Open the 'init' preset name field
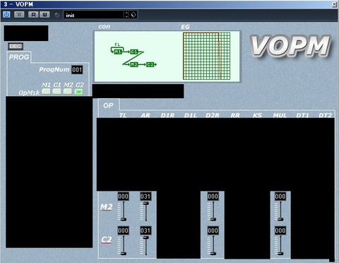 tap(94, 15)
